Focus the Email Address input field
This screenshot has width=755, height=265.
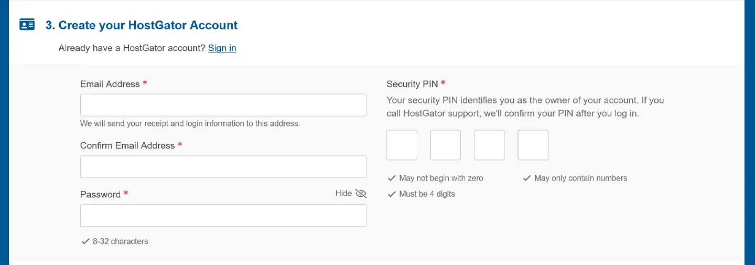[x=223, y=105]
